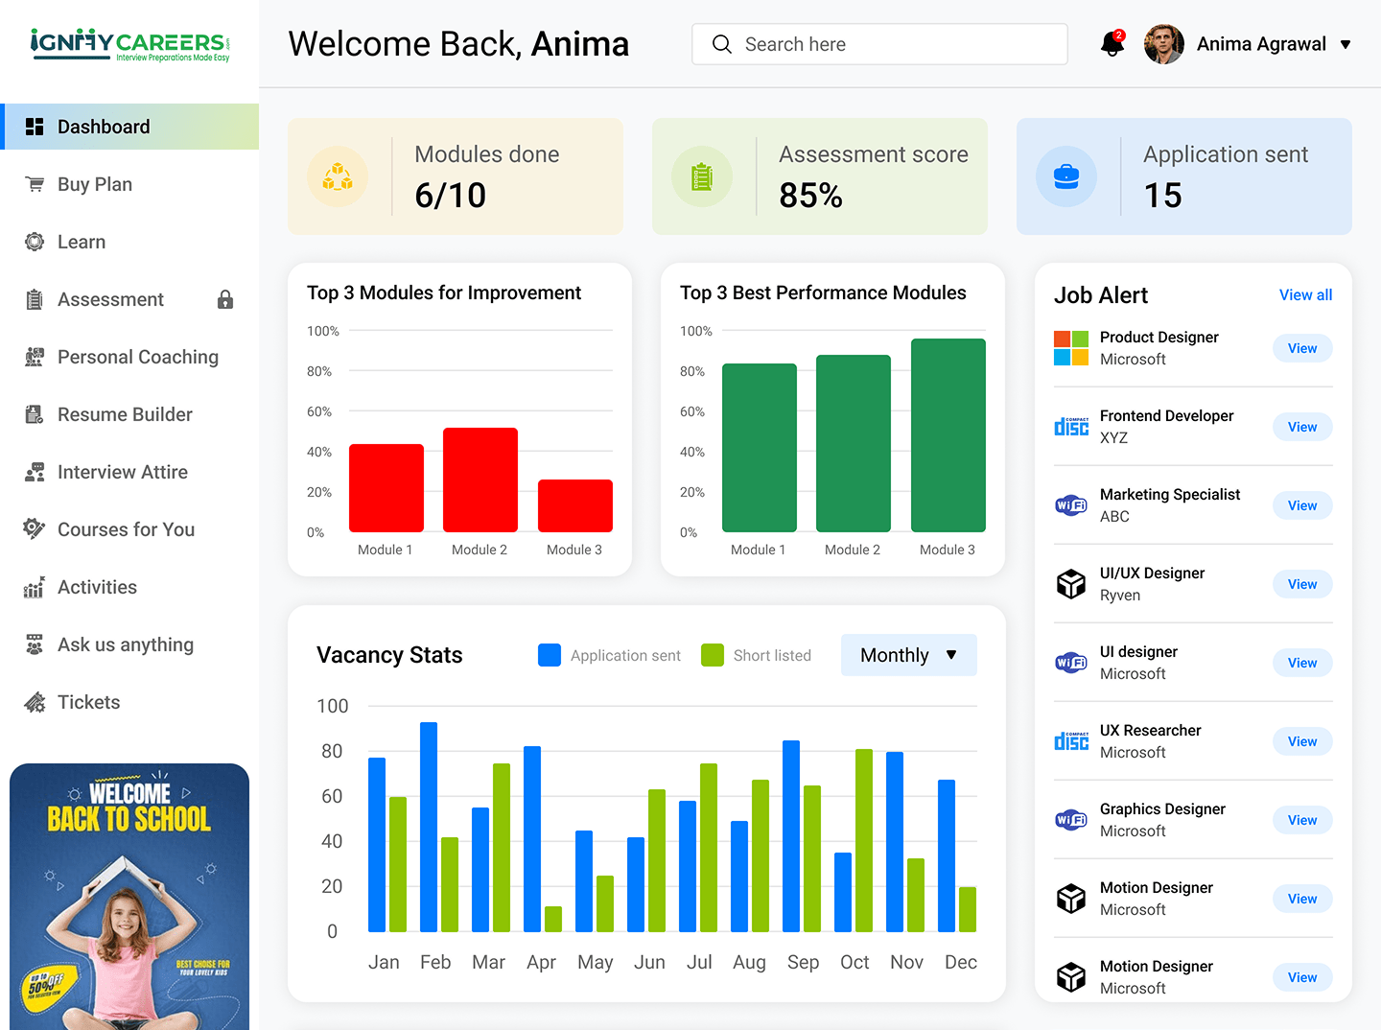Open the View all job alerts link
The image size is (1381, 1030).
point(1305,294)
